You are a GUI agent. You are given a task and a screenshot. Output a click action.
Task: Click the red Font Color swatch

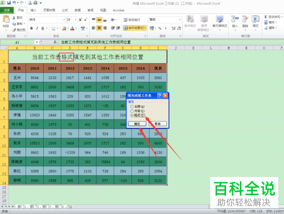(x=72, y=28)
